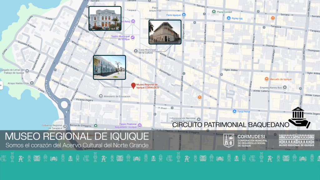
Task: Click the Atrapo Niebla Chile marker
Action: click(32, 83)
